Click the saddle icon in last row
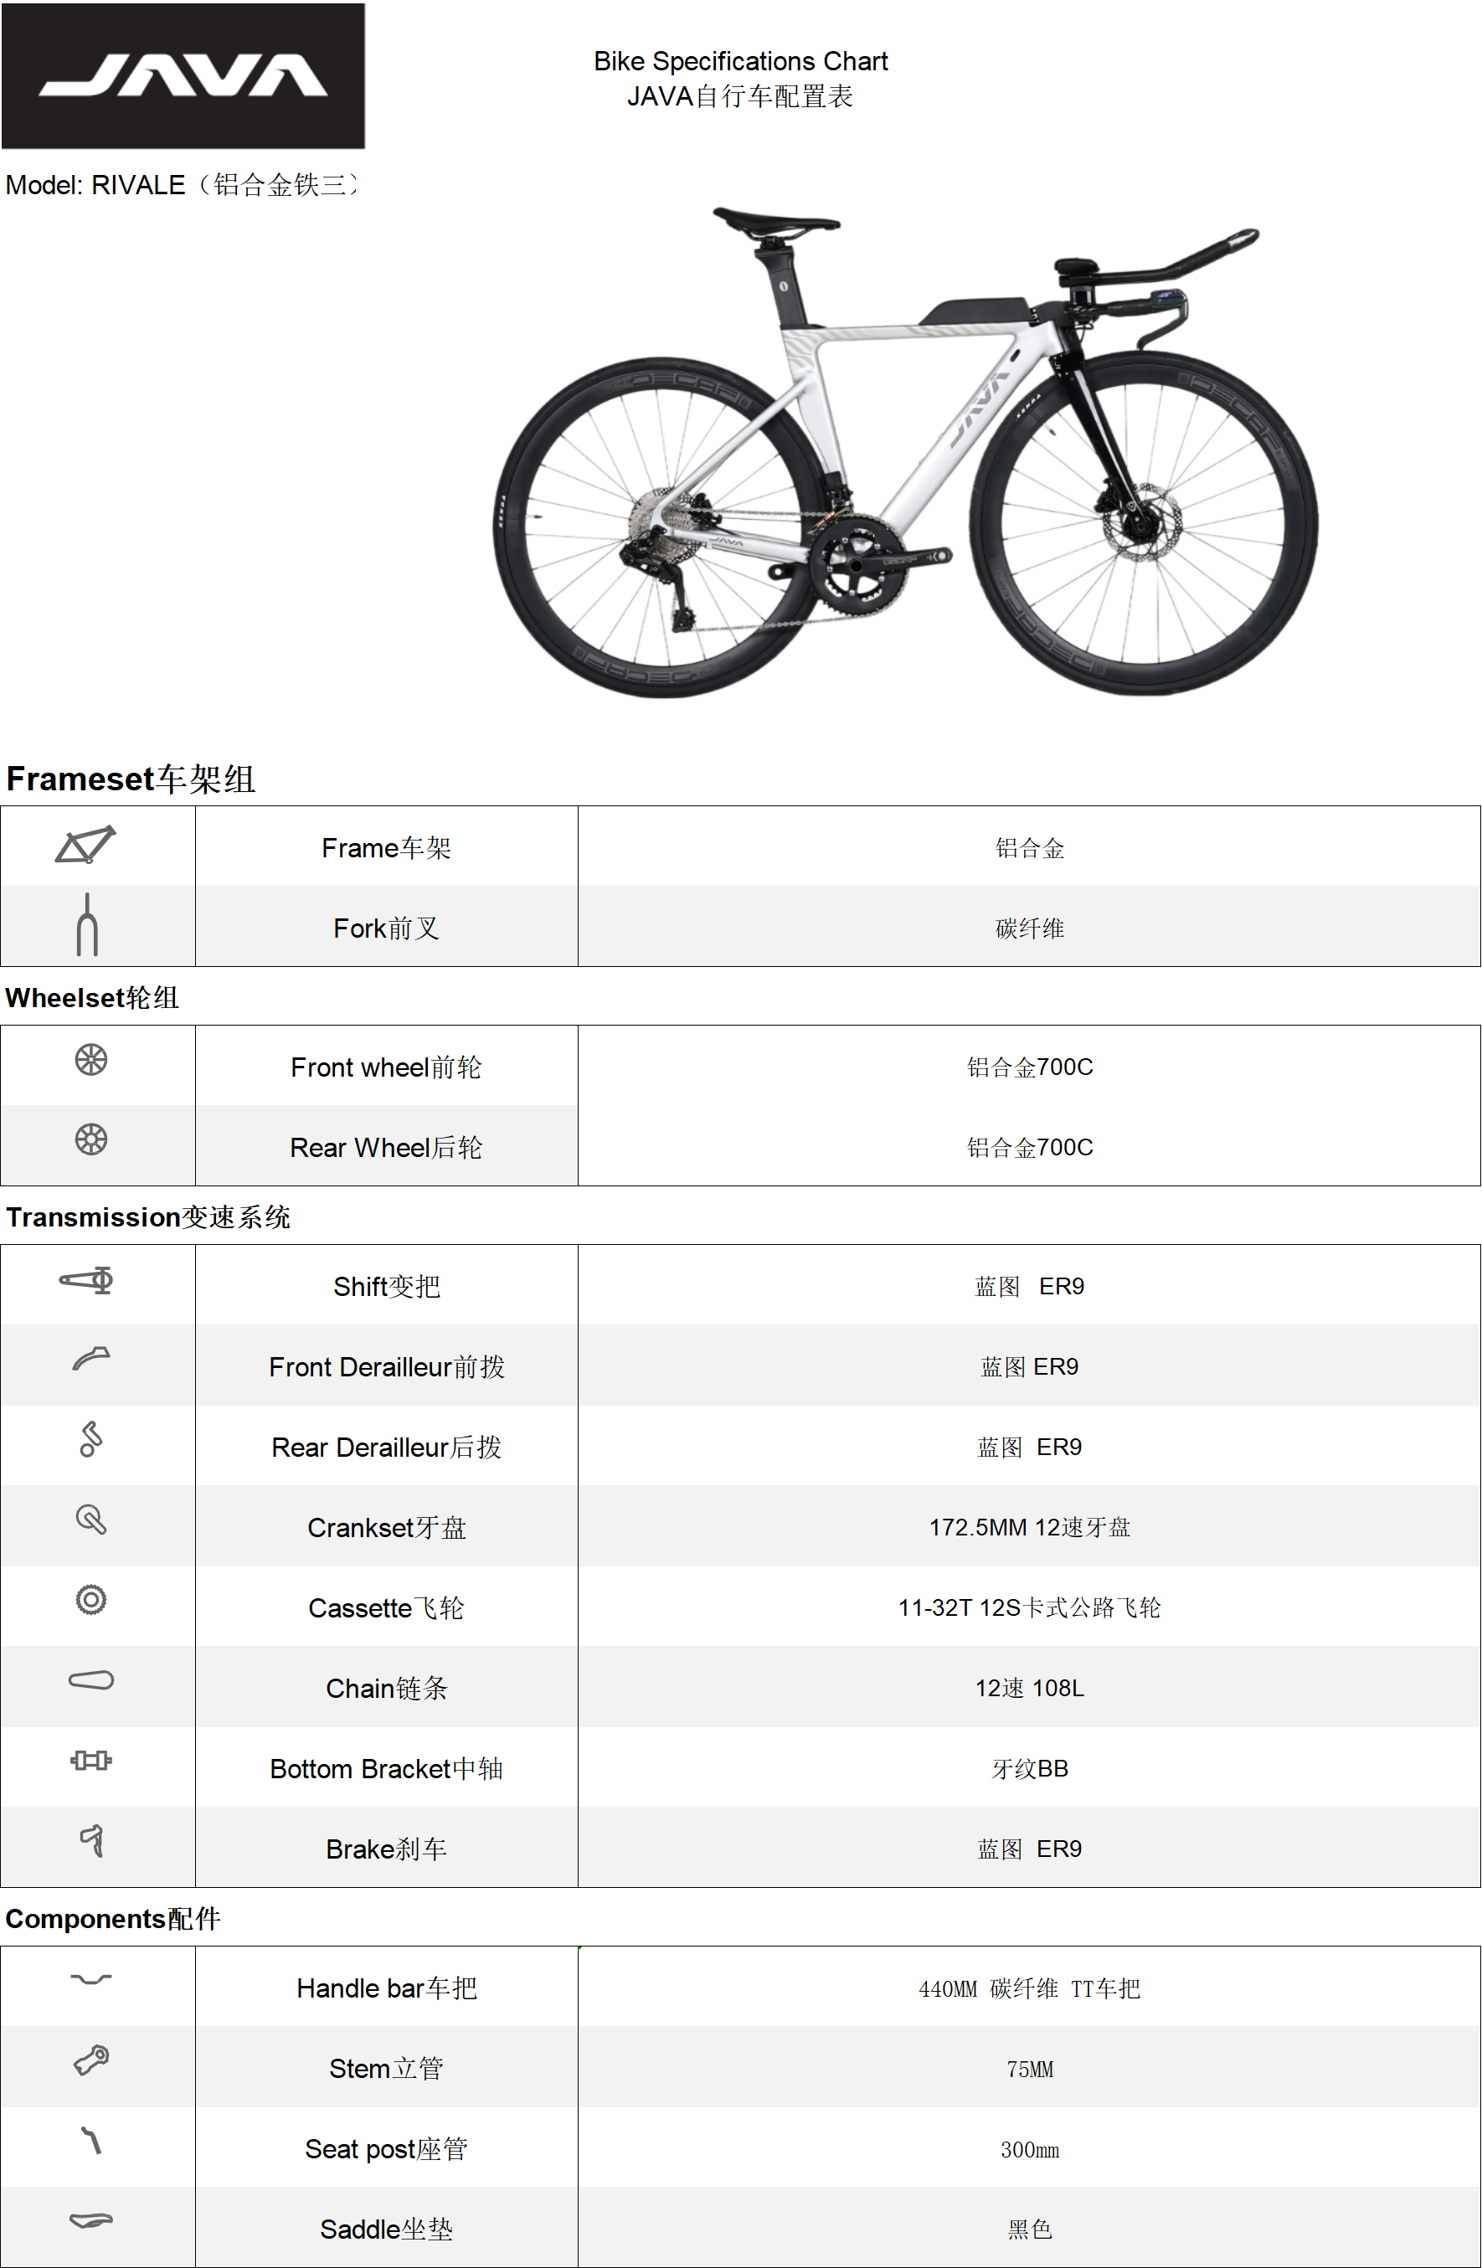 pyautogui.click(x=91, y=2220)
